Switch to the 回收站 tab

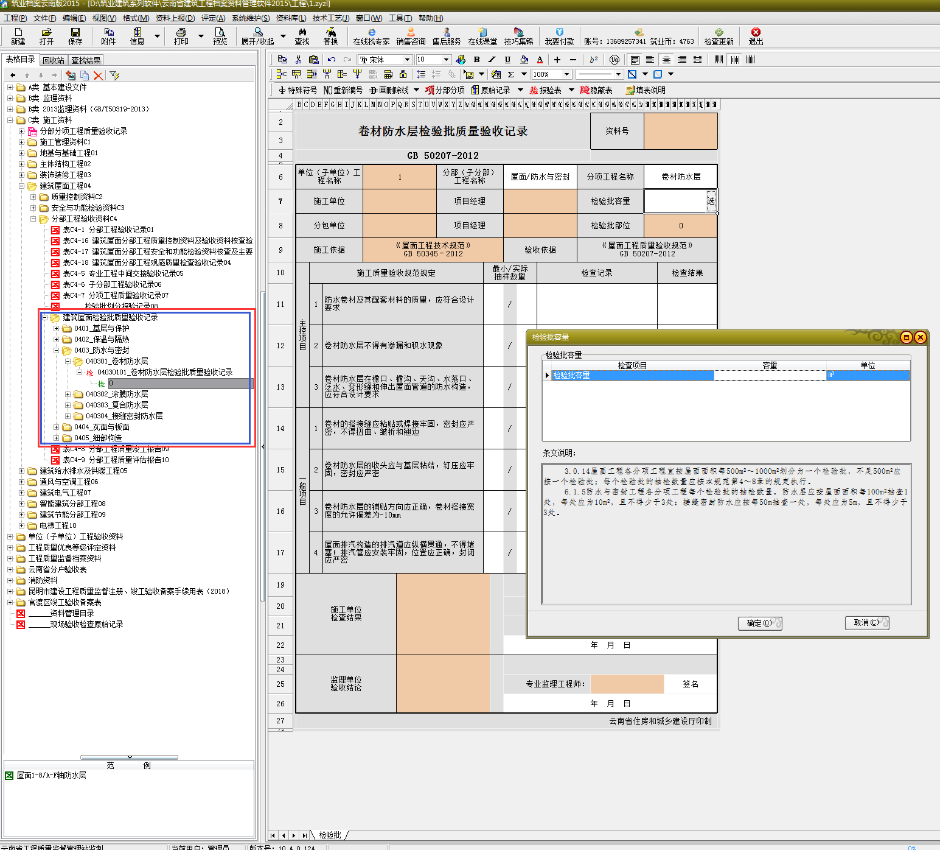pos(54,60)
